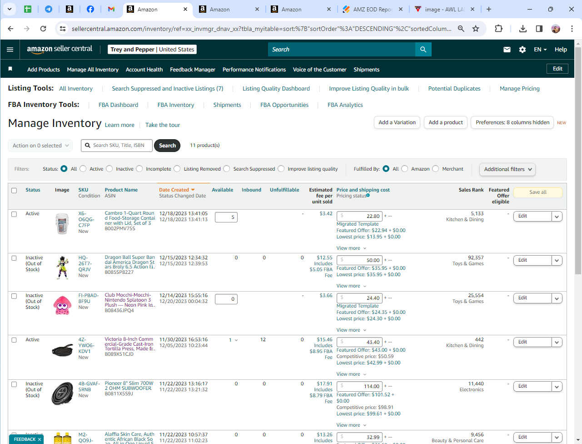
Task: Click the pink Splatoon plush thumbnail
Action: point(62,305)
